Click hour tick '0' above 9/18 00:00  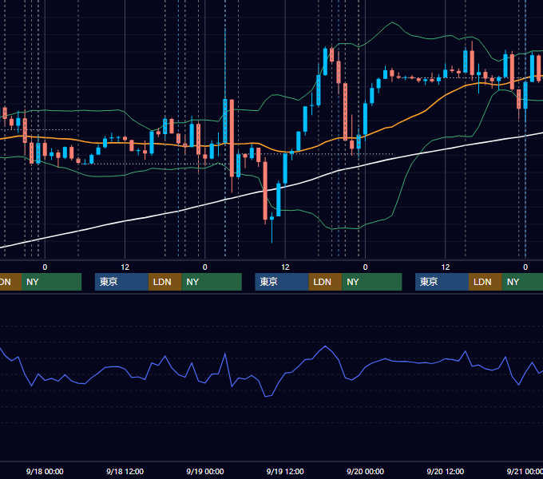45,267
